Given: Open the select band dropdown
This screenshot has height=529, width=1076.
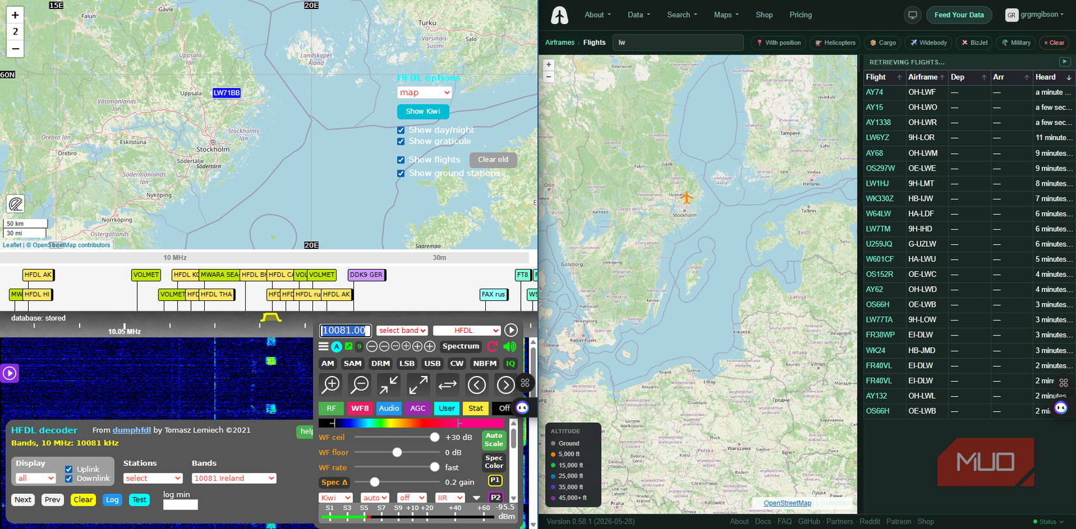Looking at the screenshot, I should (402, 331).
